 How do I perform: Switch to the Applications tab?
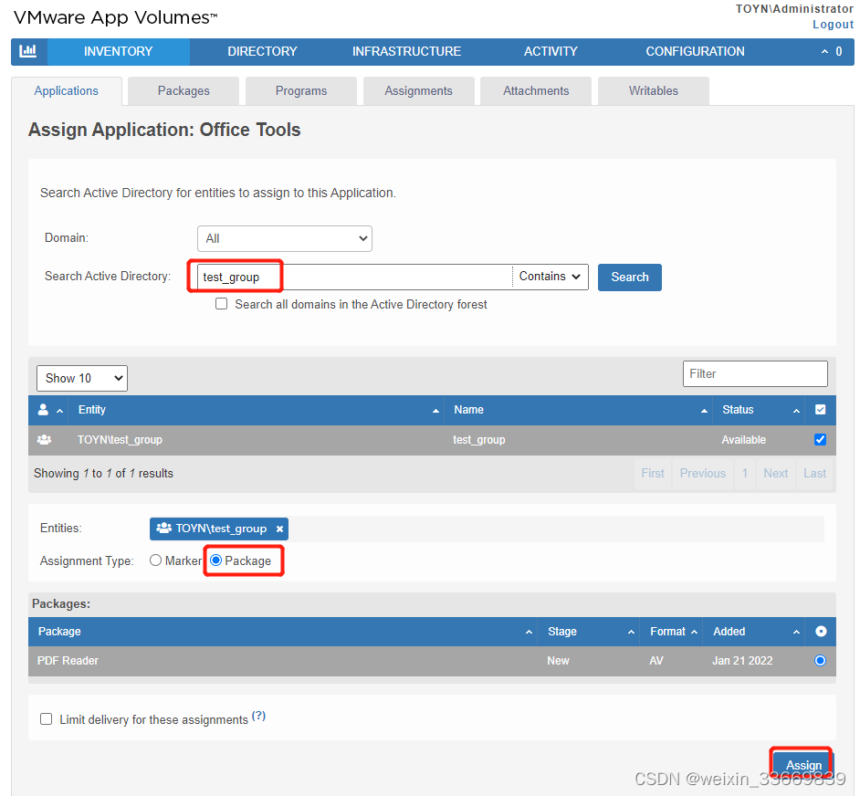click(x=67, y=91)
